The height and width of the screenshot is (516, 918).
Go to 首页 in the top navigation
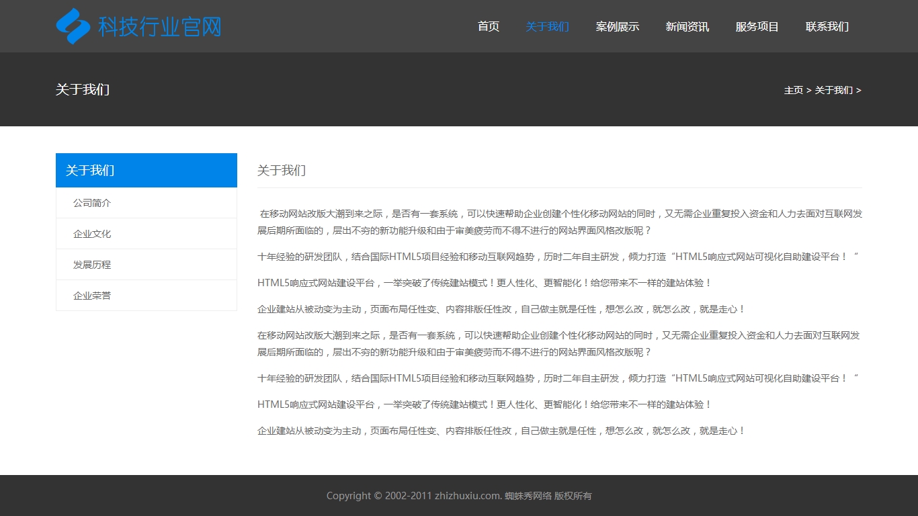pos(489,27)
